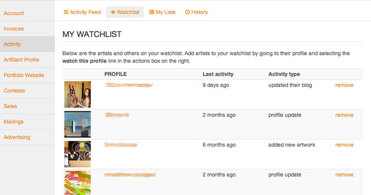Go to the Advertising section
Viewport: 371px width, 195px height.
(17, 137)
